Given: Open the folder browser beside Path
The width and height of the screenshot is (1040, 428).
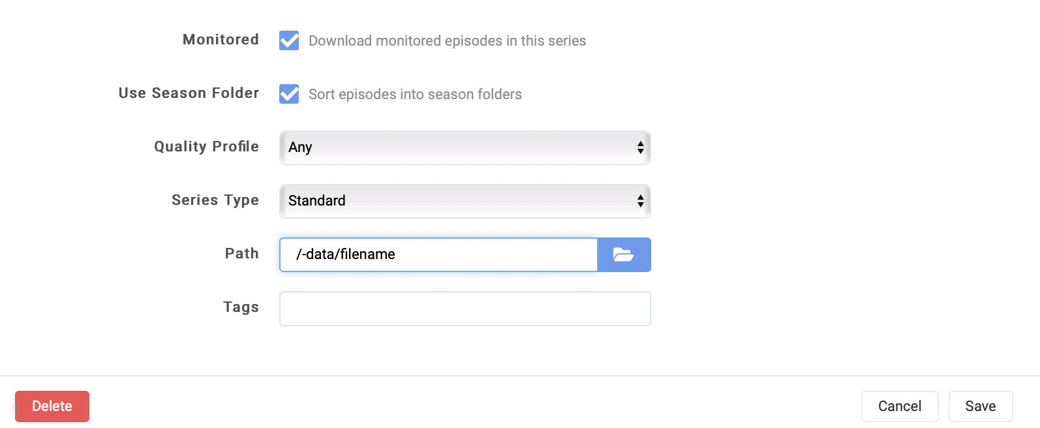Looking at the screenshot, I should pyautogui.click(x=624, y=254).
